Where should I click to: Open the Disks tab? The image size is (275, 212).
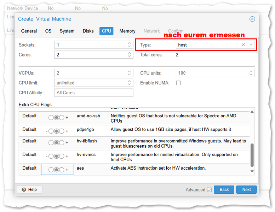tap(88, 31)
